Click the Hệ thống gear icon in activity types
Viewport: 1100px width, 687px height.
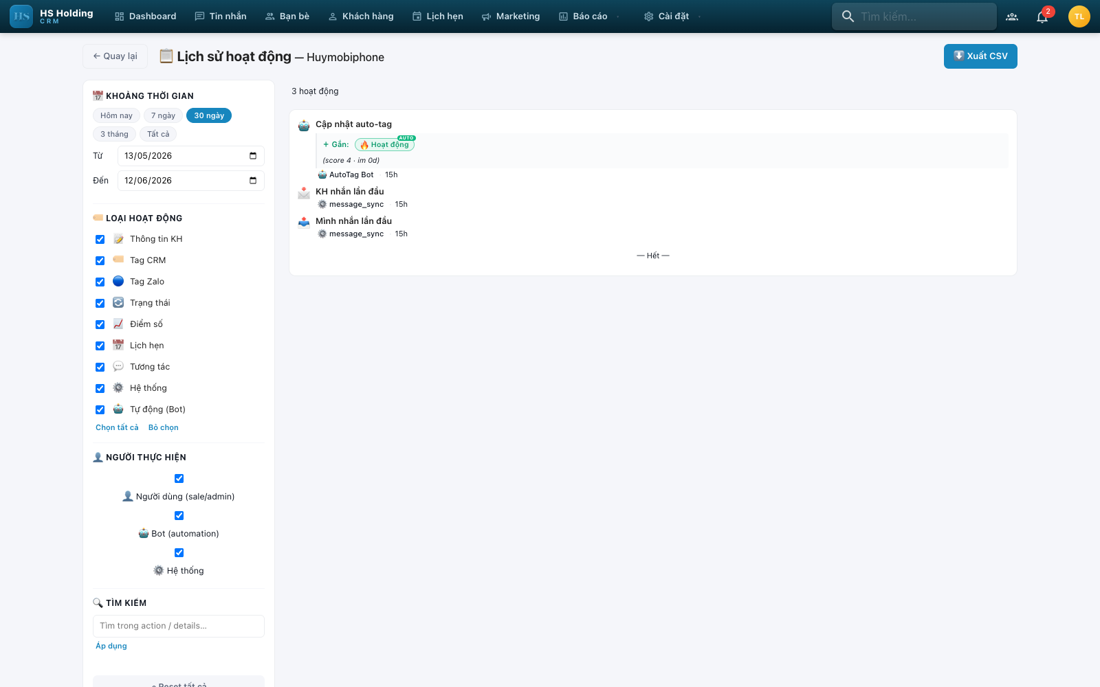click(x=118, y=387)
